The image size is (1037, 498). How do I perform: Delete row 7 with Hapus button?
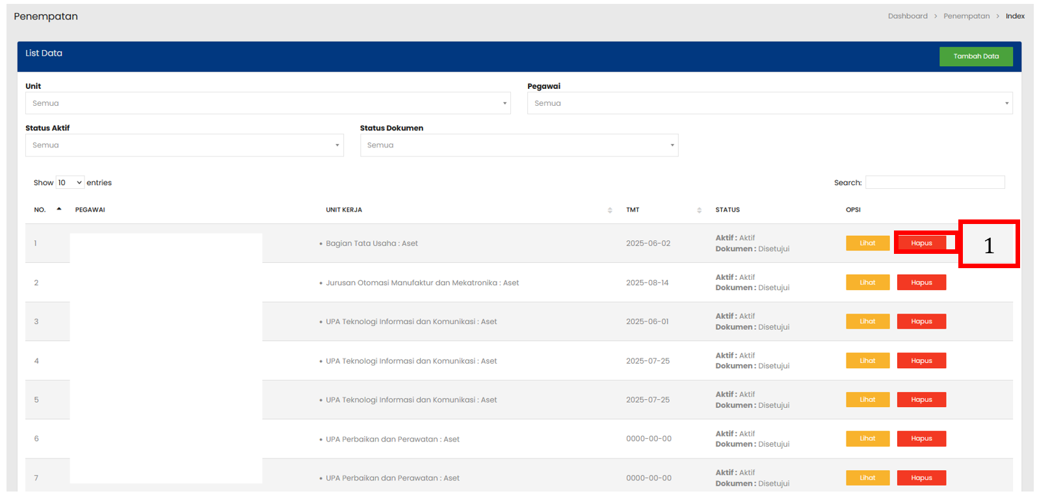coord(921,478)
